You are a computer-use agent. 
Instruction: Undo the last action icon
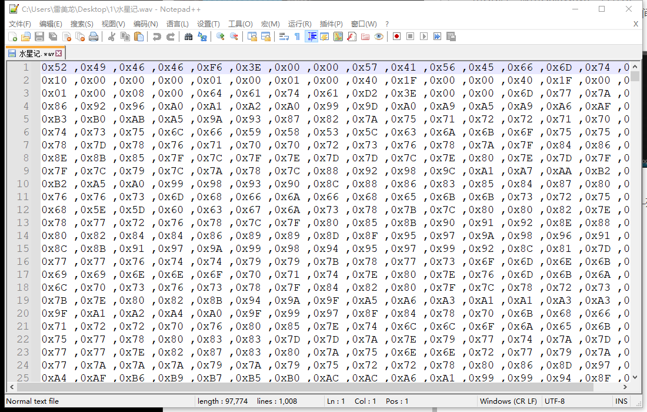157,36
